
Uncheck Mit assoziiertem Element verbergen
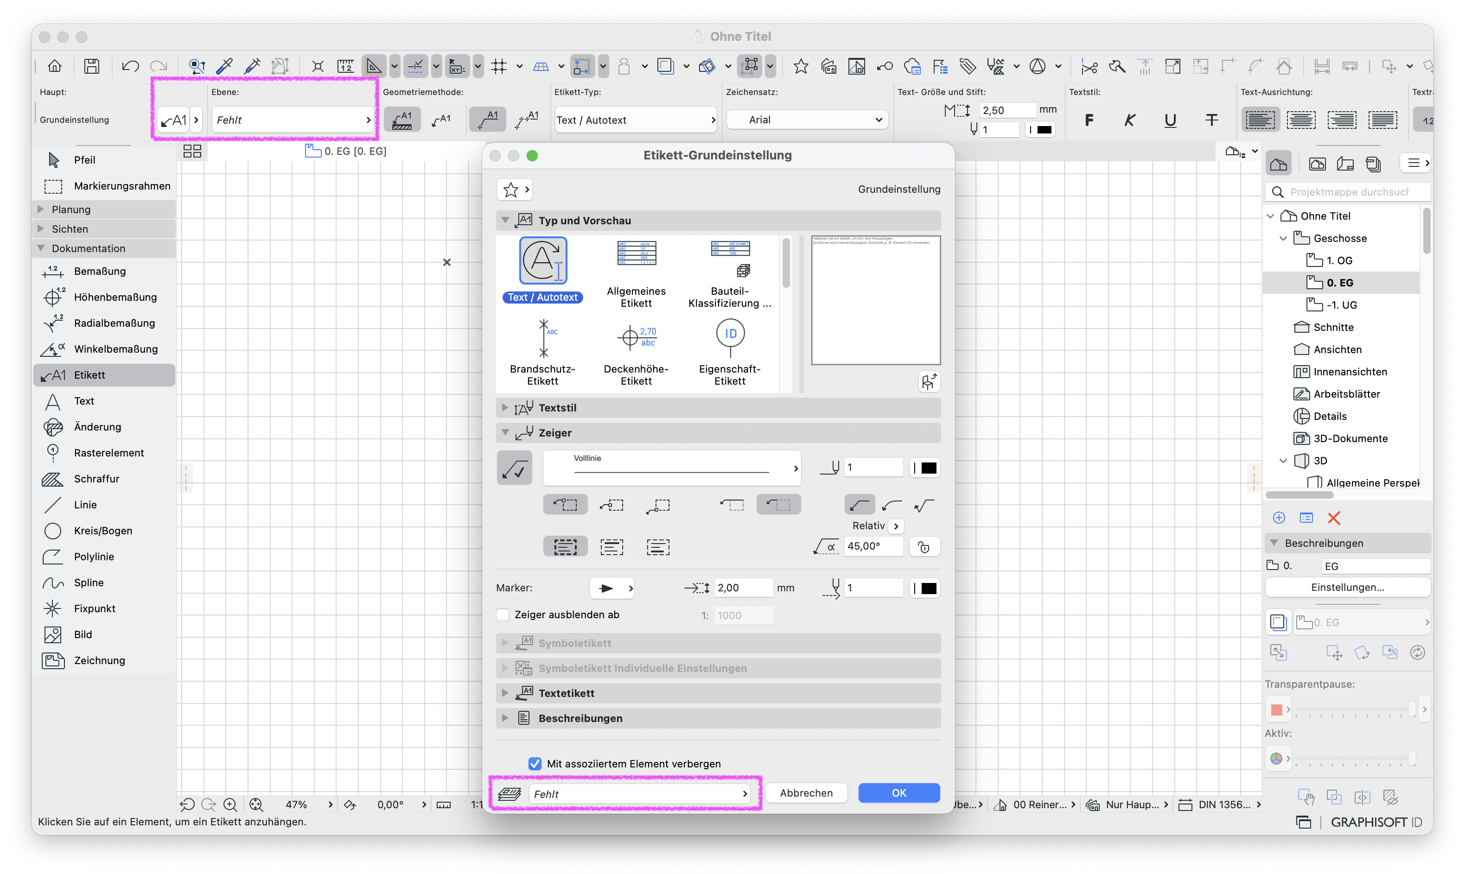pyautogui.click(x=535, y=763)
